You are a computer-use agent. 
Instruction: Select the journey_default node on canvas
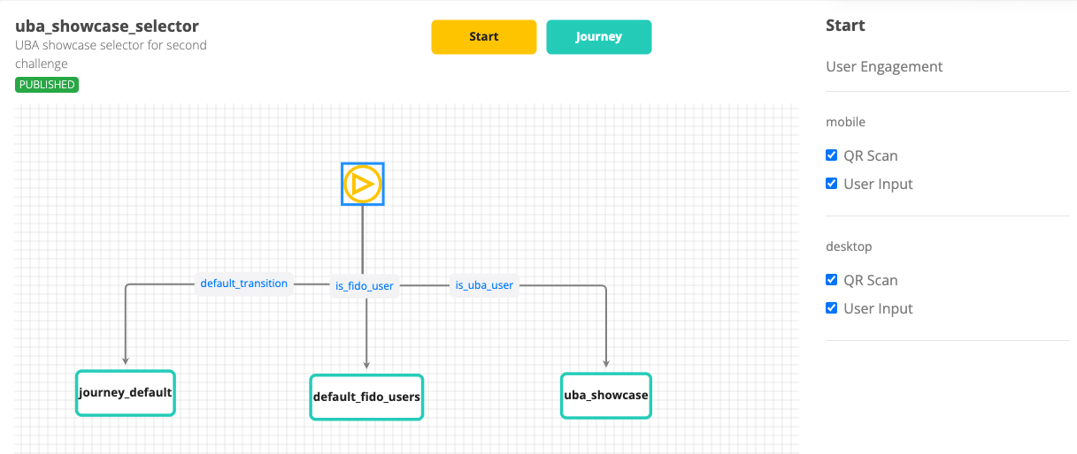pyautogui.click(x=125, y=392)
